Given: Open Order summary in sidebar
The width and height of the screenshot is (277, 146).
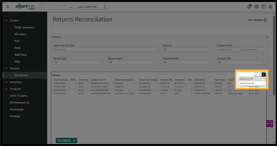Looking at the screenshot, I should point(24,28).
